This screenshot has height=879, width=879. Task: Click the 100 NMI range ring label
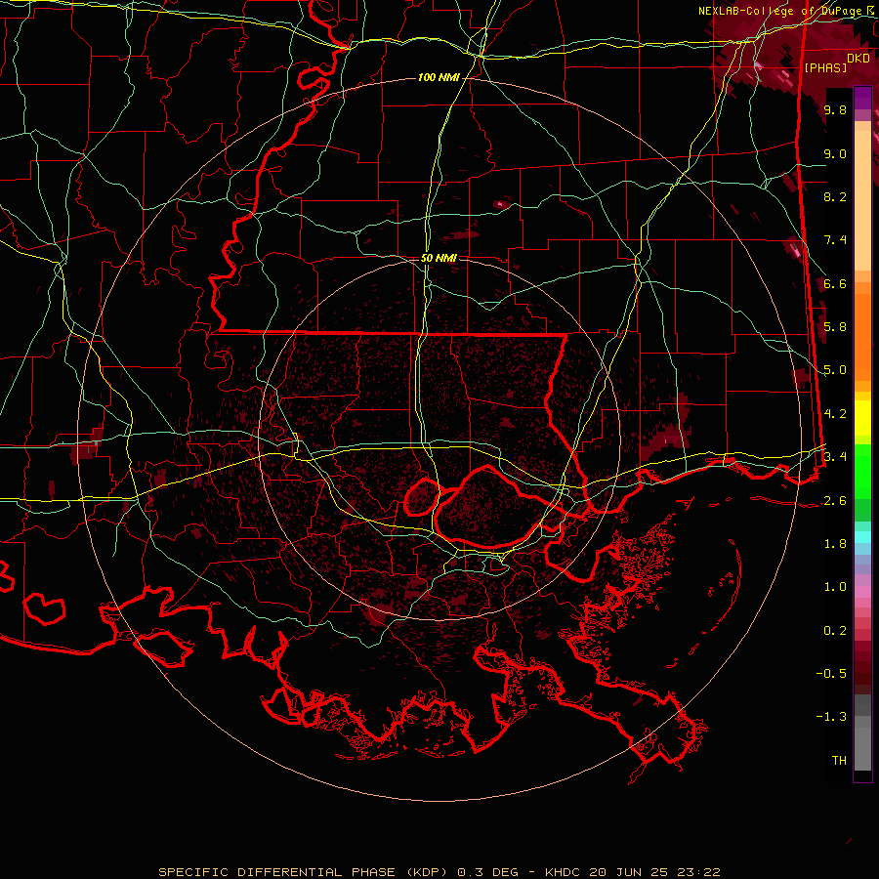click(x=439, y=77)
